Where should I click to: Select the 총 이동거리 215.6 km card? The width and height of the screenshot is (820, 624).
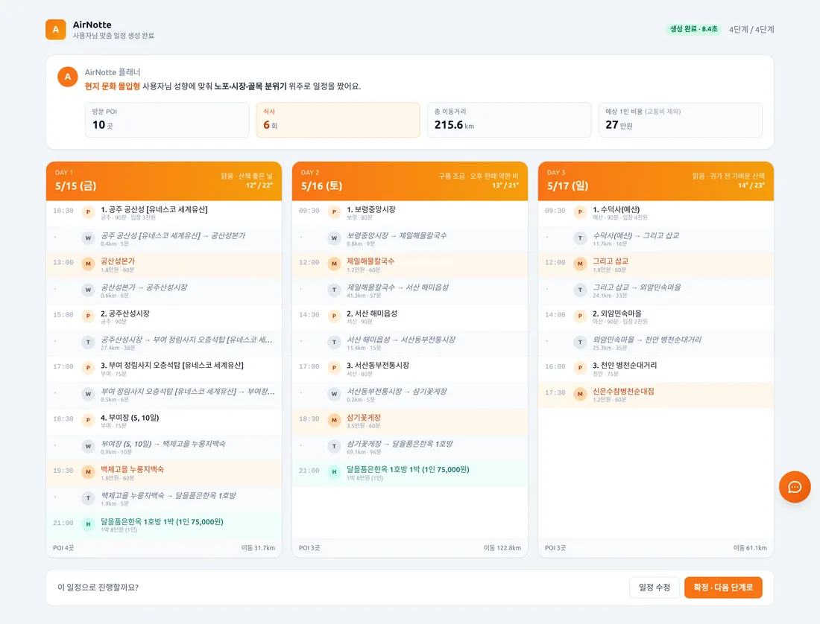tap(509, 120)
